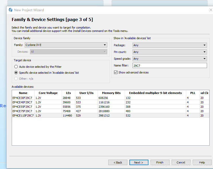Click multiplier value 400

[128, 111]
